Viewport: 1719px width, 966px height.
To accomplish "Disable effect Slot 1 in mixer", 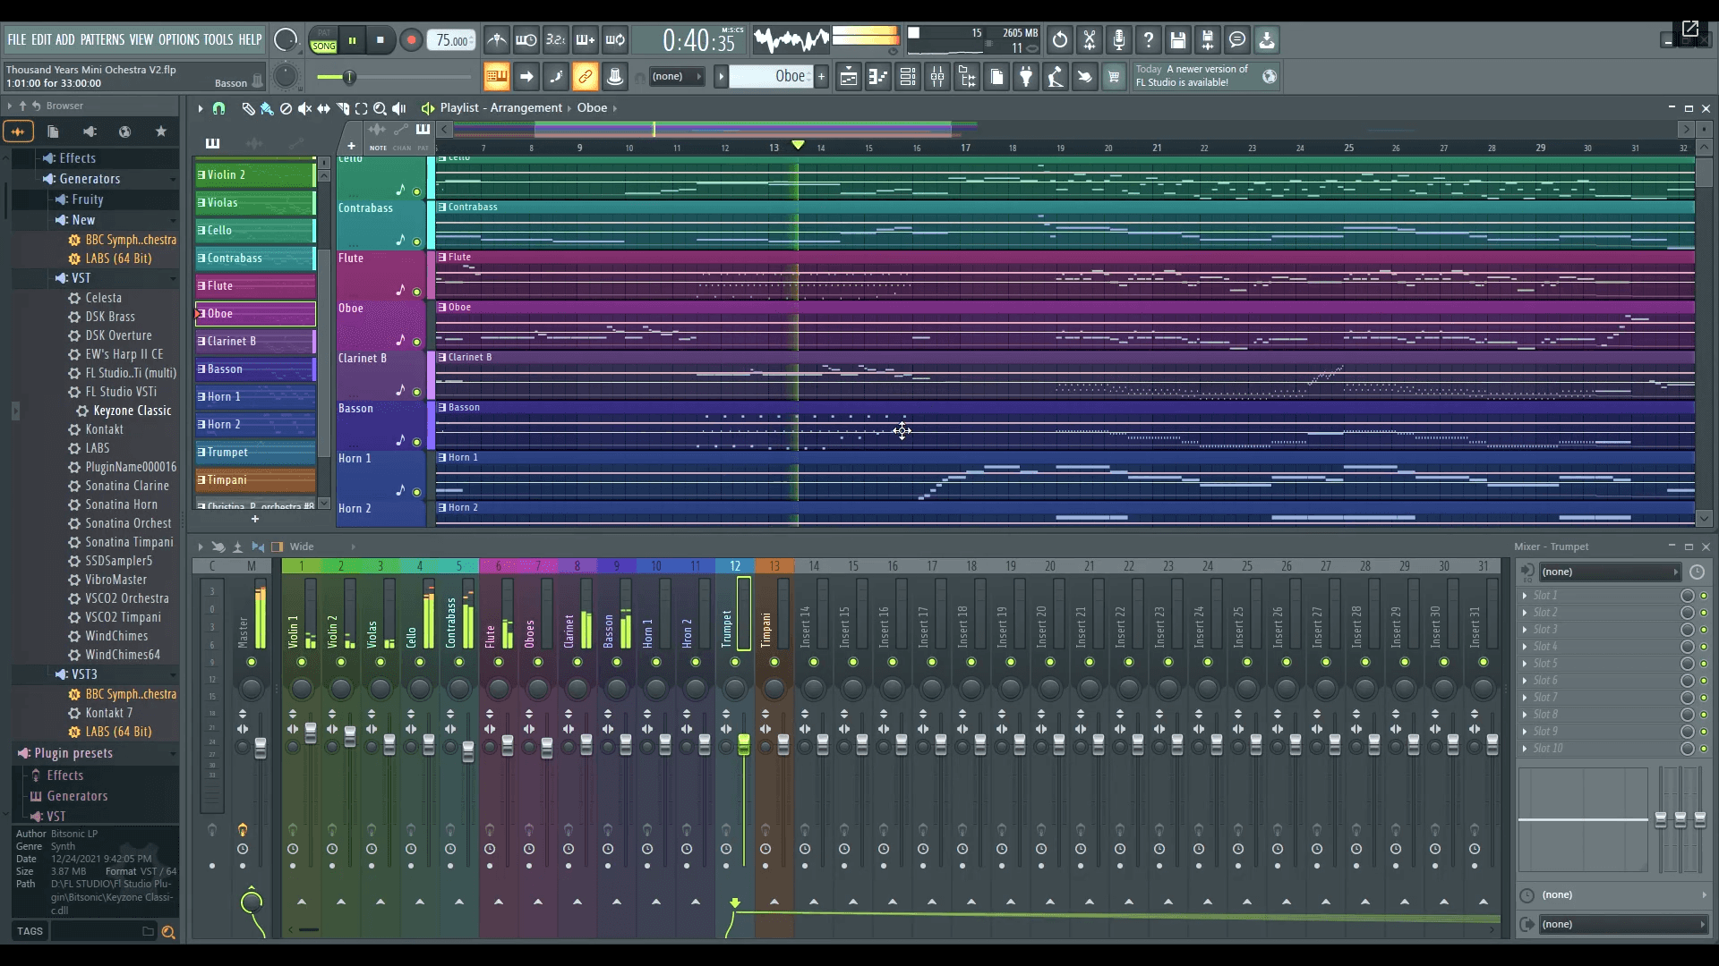I will (x=1704, y=596).
